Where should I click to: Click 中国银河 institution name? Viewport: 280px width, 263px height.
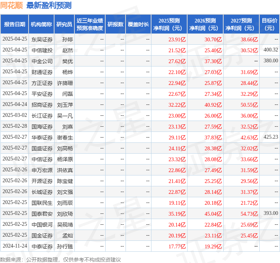[x=42, y=225]
